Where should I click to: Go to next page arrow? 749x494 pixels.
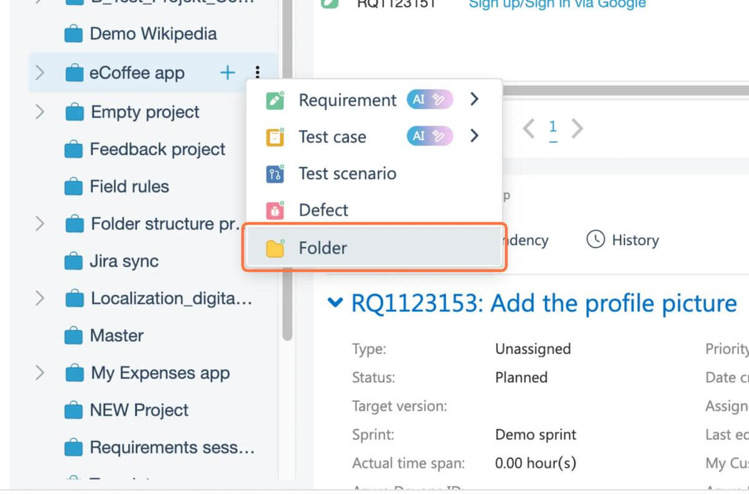(577, 129)
